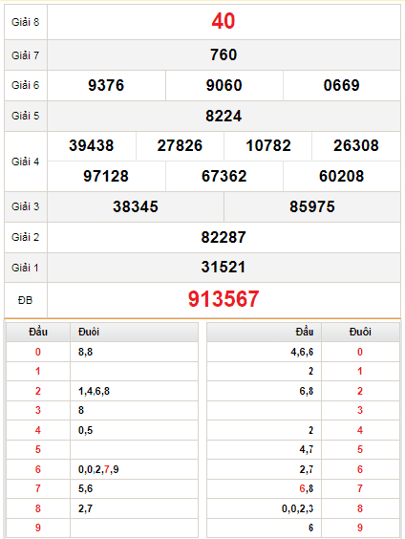Click the Giải 6 prize label

point(26,85)
